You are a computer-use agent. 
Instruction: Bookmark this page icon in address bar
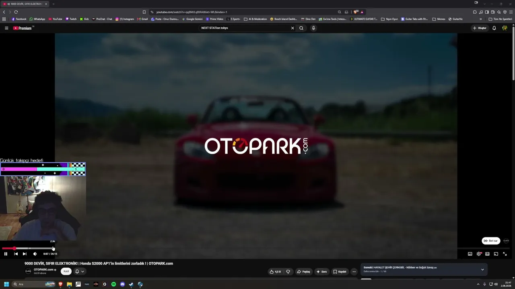coord(144,12)
